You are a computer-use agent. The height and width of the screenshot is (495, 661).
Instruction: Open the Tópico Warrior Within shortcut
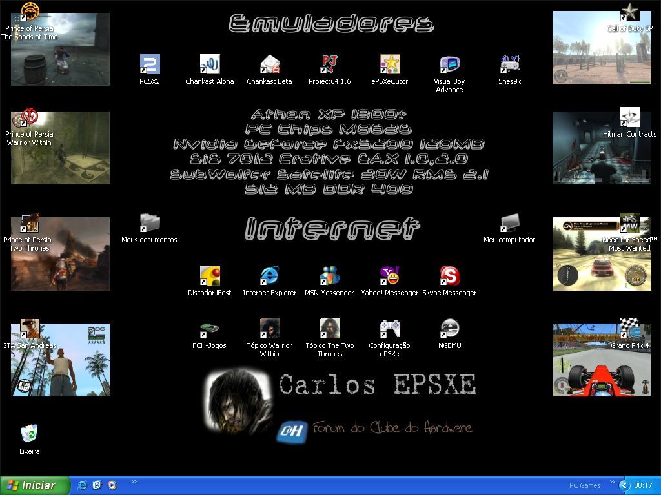point(270,328)
